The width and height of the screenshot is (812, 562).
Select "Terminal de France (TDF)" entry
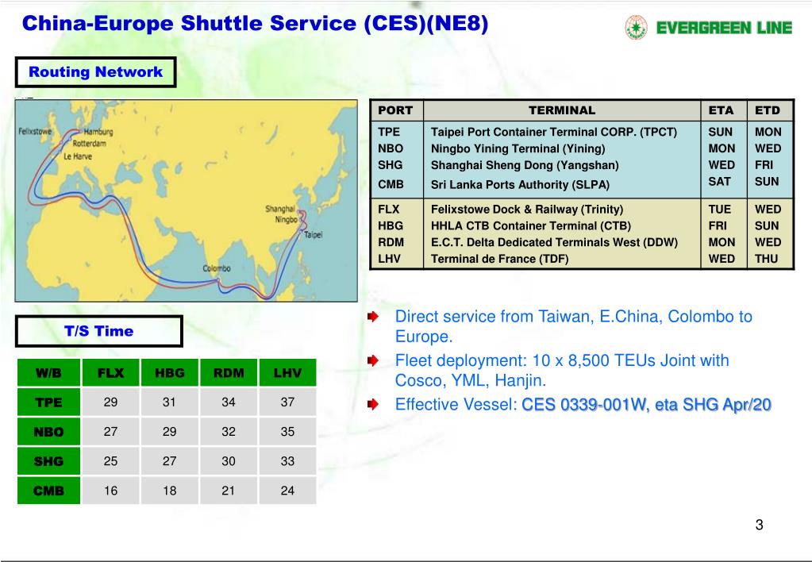point(499,259)
